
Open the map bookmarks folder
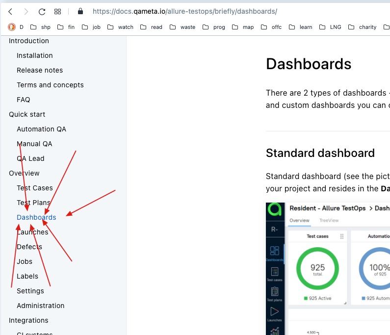[243, 27]
